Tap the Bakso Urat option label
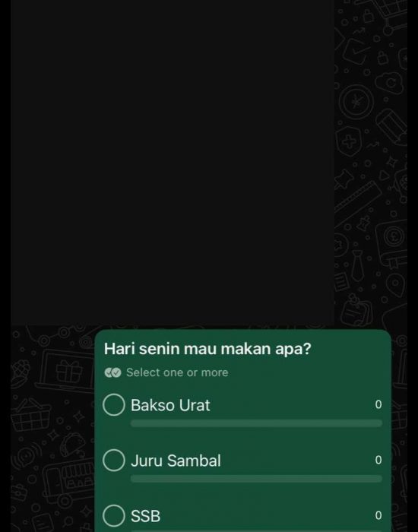 [x=170, y=405]
